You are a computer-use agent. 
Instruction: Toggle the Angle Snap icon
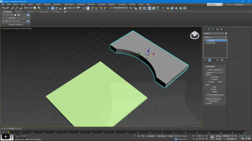tap(97, 8)
